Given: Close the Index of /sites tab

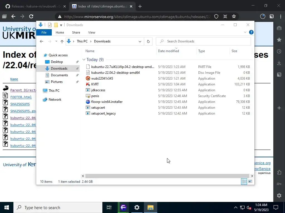Looking at the screenshot, I should (131, 6).
